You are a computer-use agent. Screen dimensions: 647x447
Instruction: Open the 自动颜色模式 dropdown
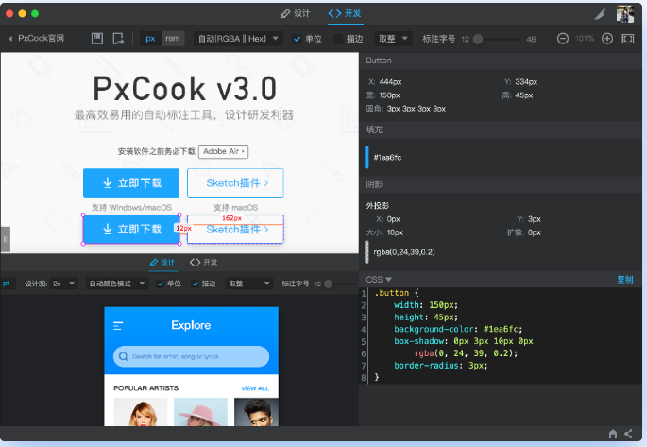click(x=117, y=284)
